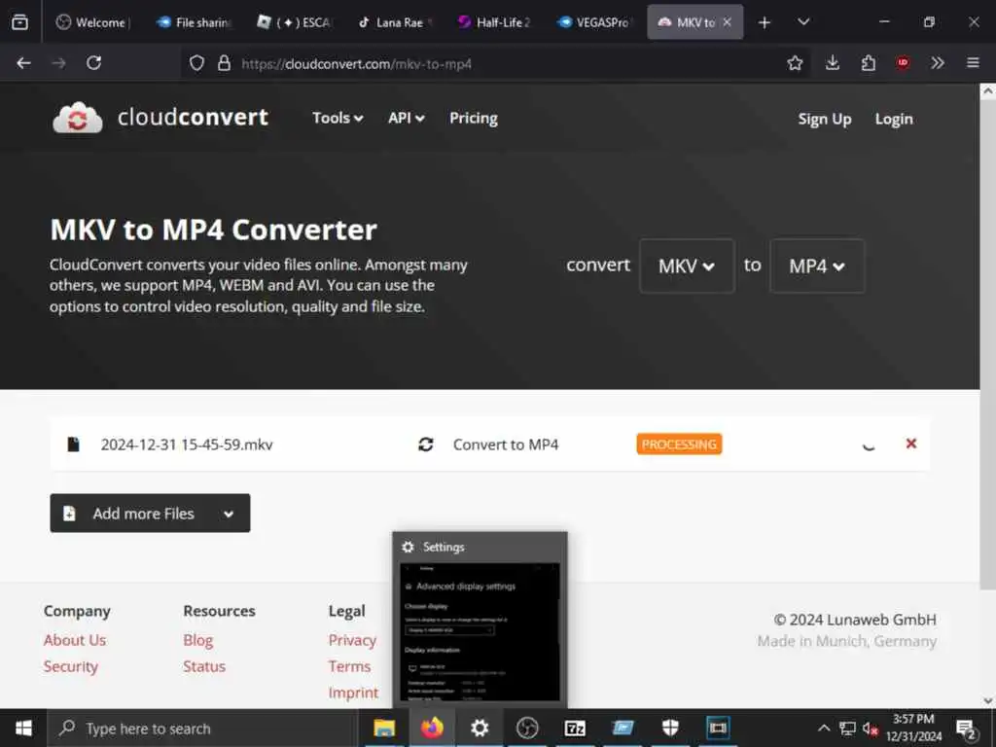Click the cloudconvert logo icon
The height and width of the screenshot is (747, 996).
(78, 118)
